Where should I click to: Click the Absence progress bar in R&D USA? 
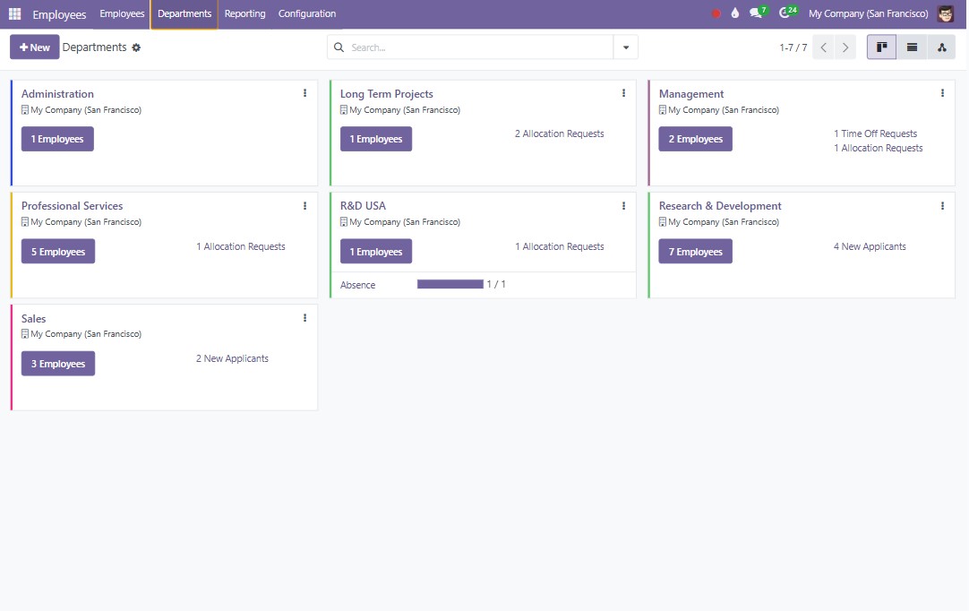point(450,284)
